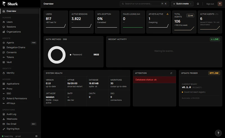Image resolution: width=225 pixels, height=138 pixels.
Task: Click the prod environment label
Action: [18, 136]
